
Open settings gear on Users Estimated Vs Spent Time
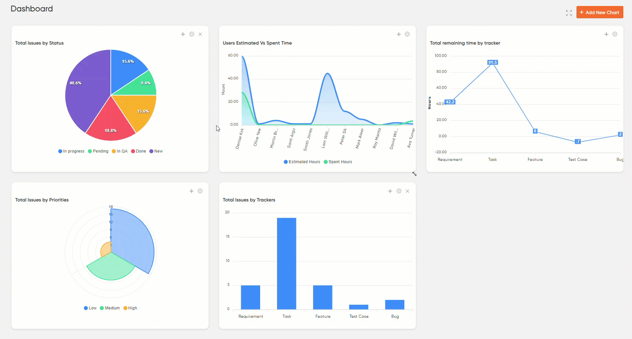[x=407, y=34]
